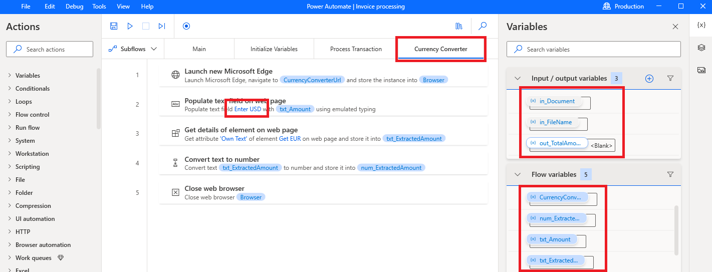The height and width of the screenshot is (272, 712).
Task: Open the assets library books icon
Action: [x=458, y=26]
